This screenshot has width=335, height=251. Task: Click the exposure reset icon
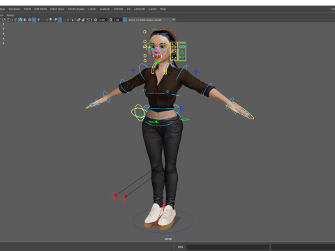[x=96, y=20]
